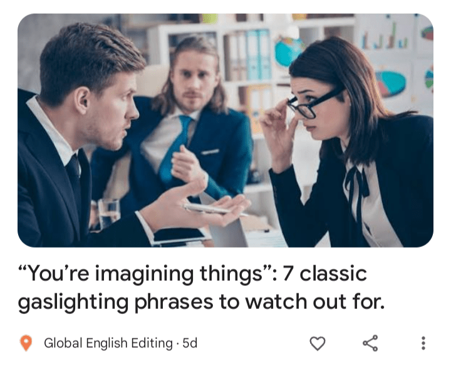The image size is (451, 369).
Task: Click the orange Global English Editing logo
Action: tap(26, 343)
